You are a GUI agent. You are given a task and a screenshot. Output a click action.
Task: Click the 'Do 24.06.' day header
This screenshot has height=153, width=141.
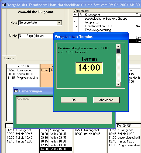coord(129,126)
